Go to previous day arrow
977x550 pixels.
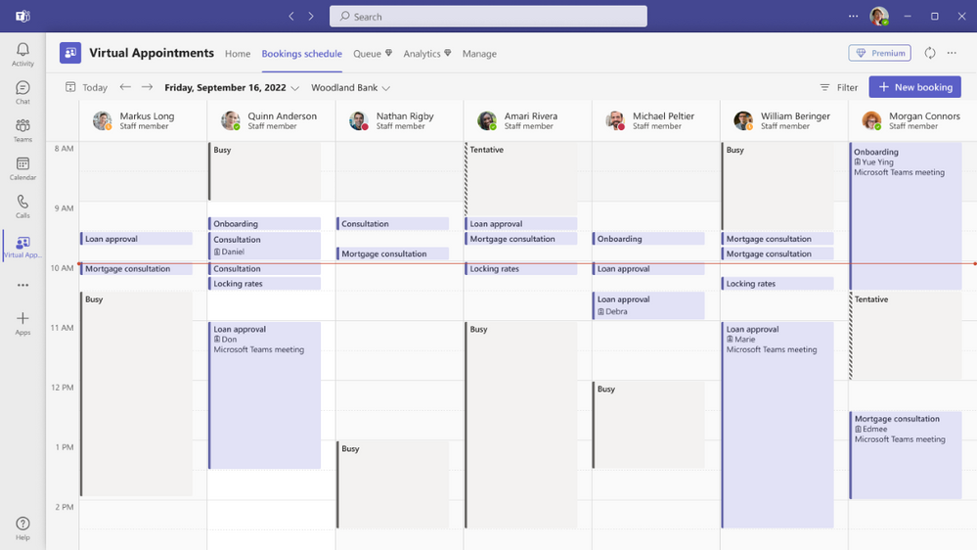[x=125, y=87]
